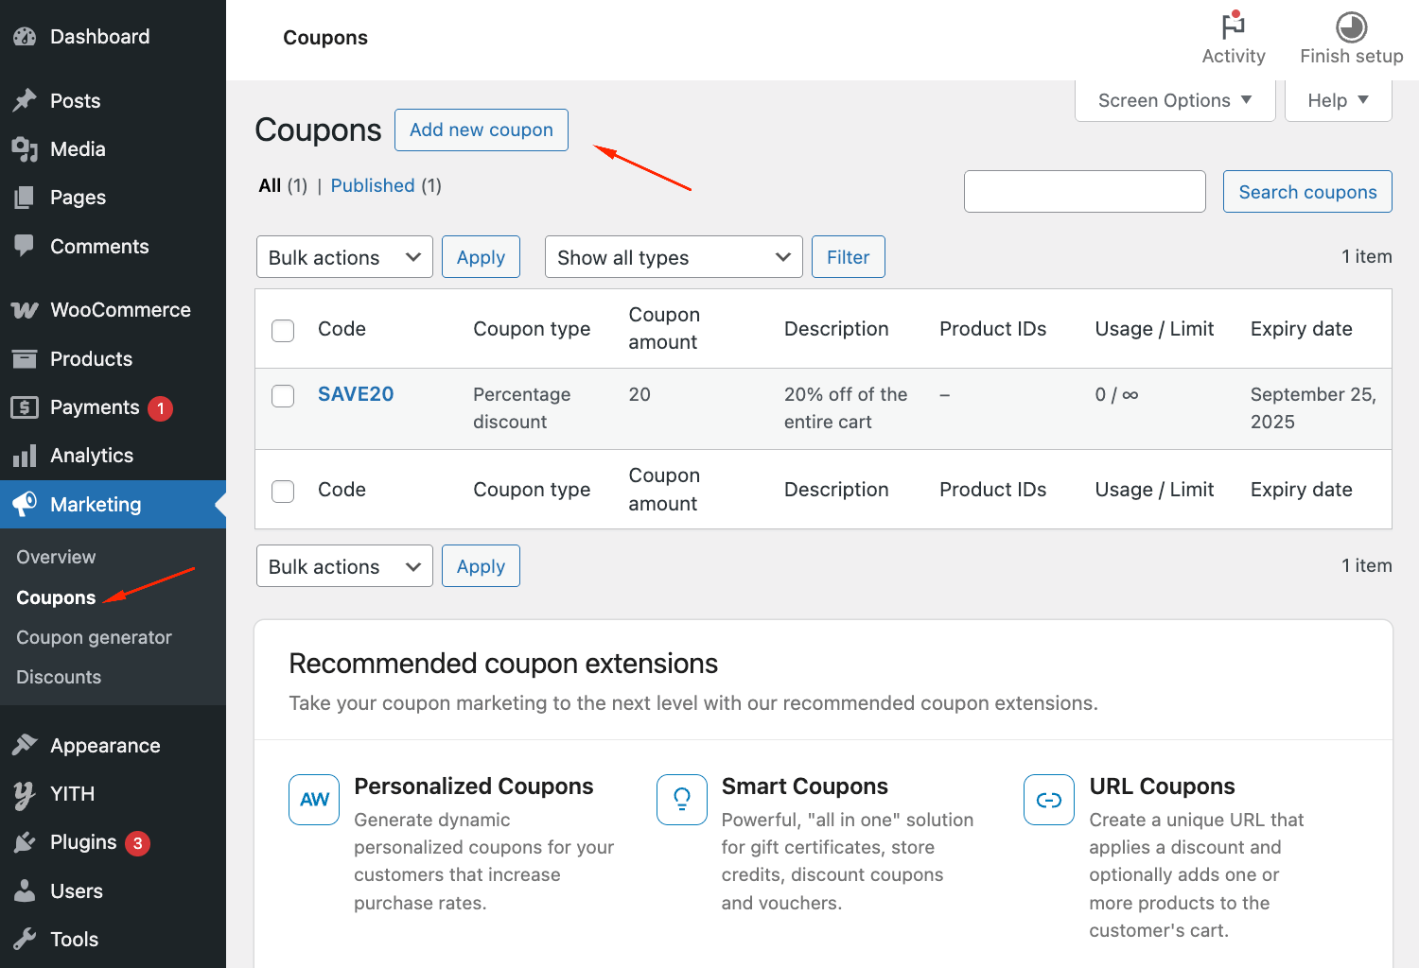Viewport: 1419px width, 968px height.
Task: Open the top Bulk actions dropdown
Action: 344,257
